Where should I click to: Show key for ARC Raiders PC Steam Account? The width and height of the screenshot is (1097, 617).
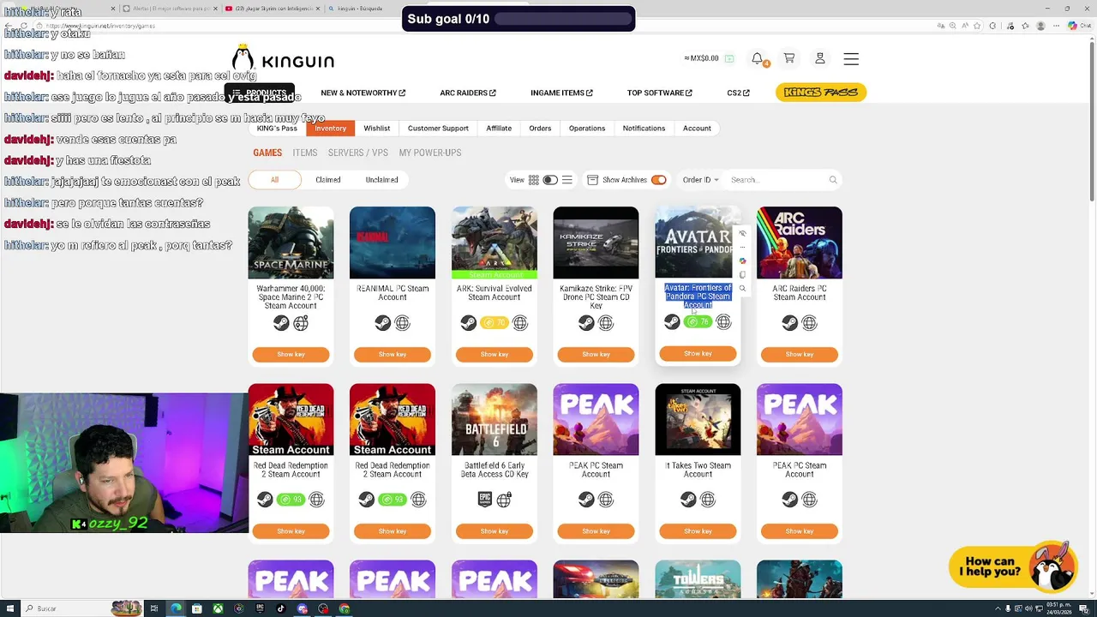click(x=799, y=354)
